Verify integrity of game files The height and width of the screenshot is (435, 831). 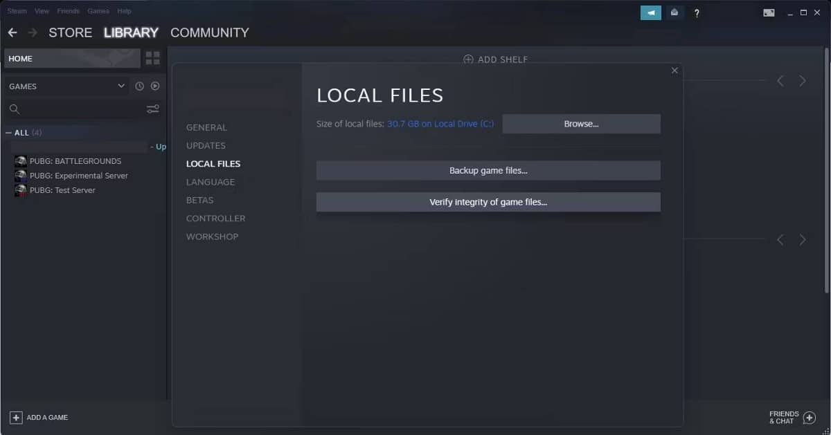coord(488,202)
